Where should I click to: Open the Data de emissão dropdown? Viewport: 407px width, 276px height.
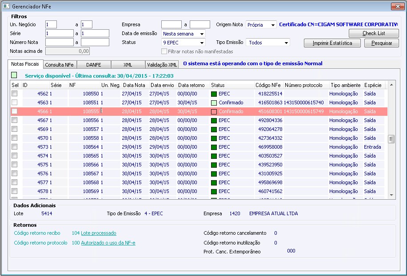tap(202, 34)
